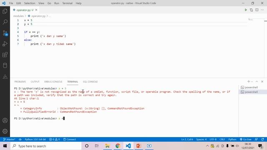Maximize the terminal panel with the chevron up
This screenshot has width=267, height=150.
click(x=257, y=82)
